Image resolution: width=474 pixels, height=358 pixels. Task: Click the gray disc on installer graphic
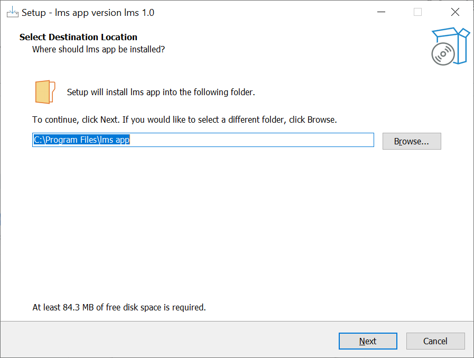[x=442, y=53]
